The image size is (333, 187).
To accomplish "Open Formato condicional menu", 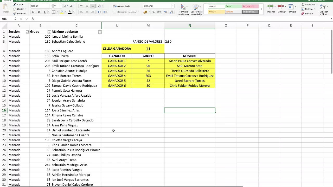I will click(x=184, y=10).
